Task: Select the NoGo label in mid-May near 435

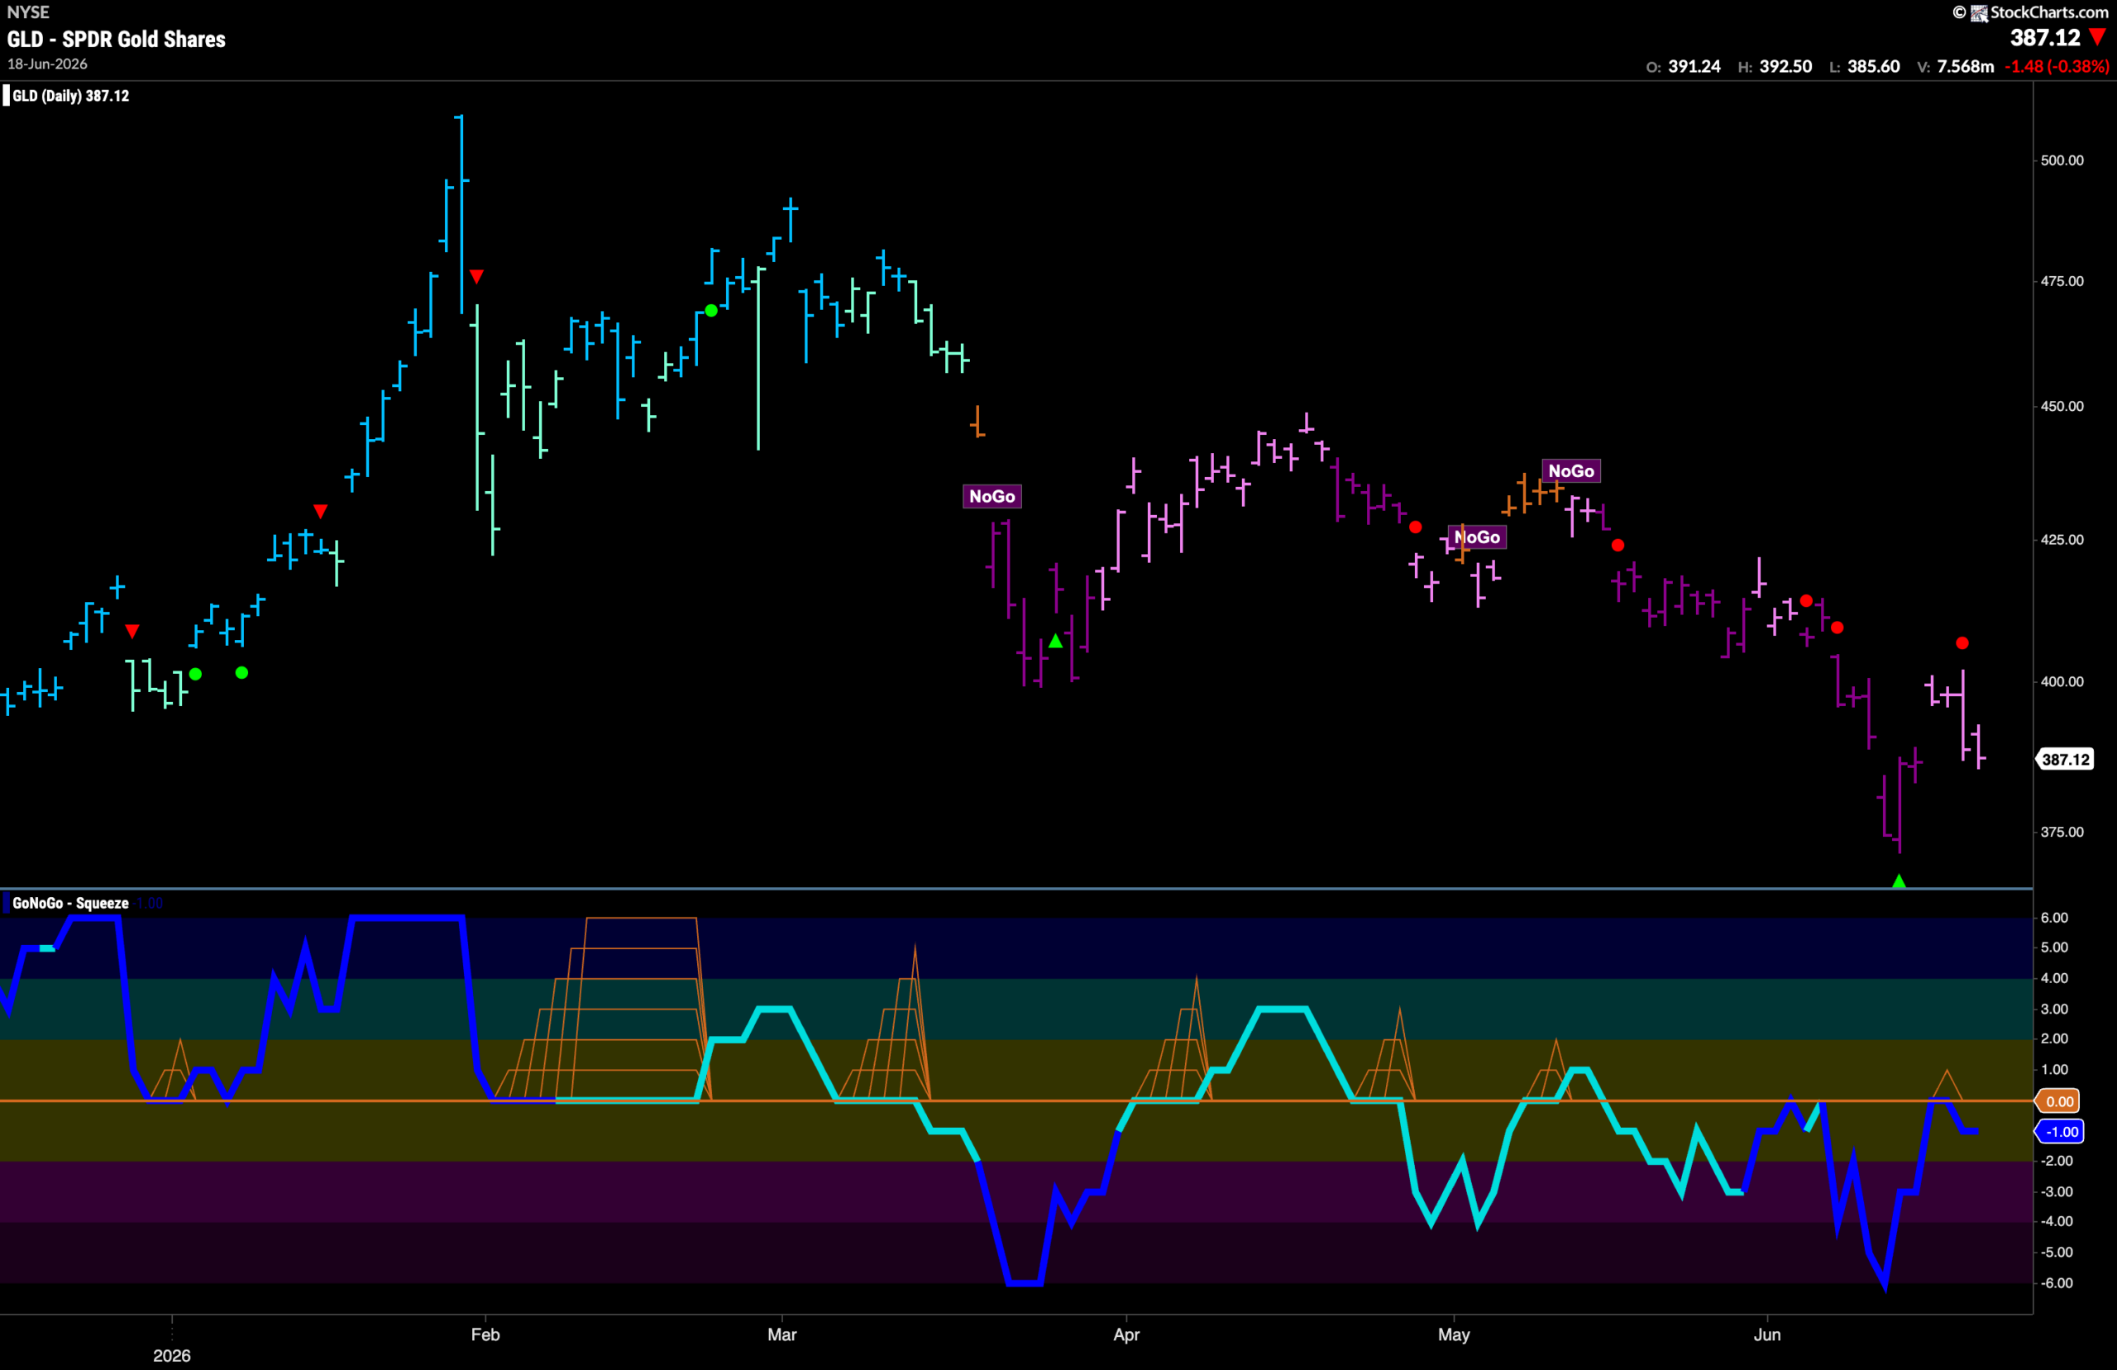Action: [x=1571, y=471]
